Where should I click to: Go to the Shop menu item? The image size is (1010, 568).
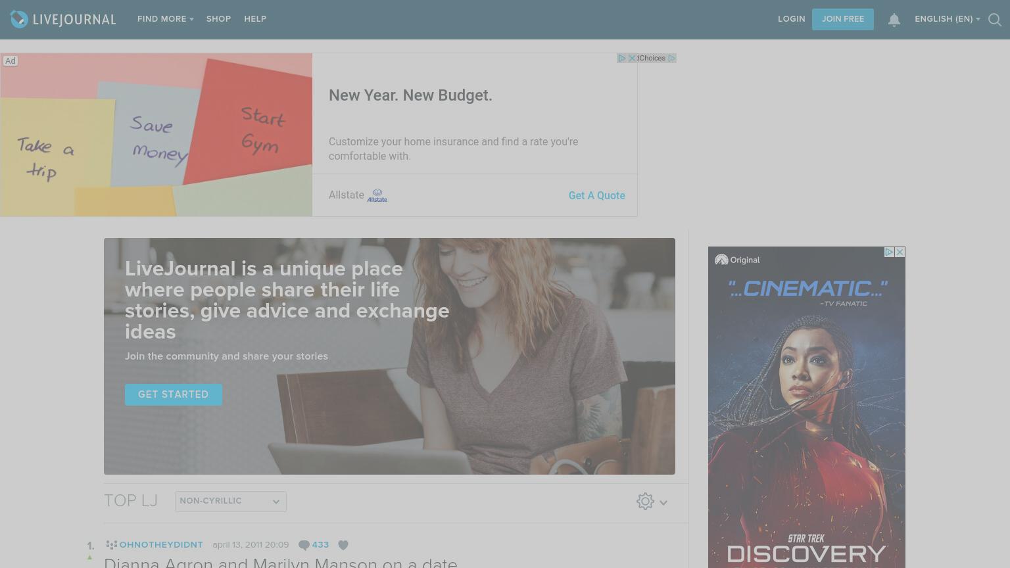pos(218,19)
